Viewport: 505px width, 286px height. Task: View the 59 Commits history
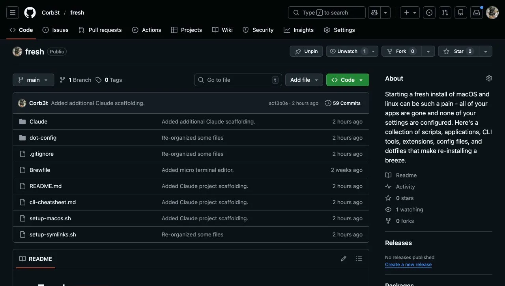point(343,103)
